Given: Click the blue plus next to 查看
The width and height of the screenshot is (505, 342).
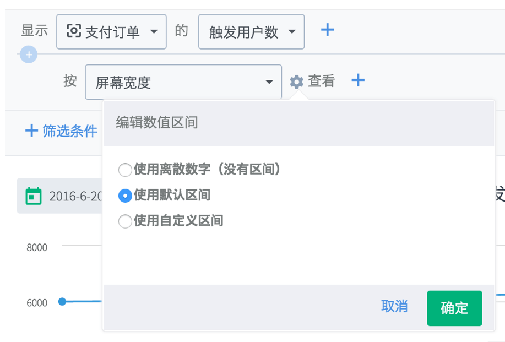Looking at the screenshot, I should tap(358, 81).
